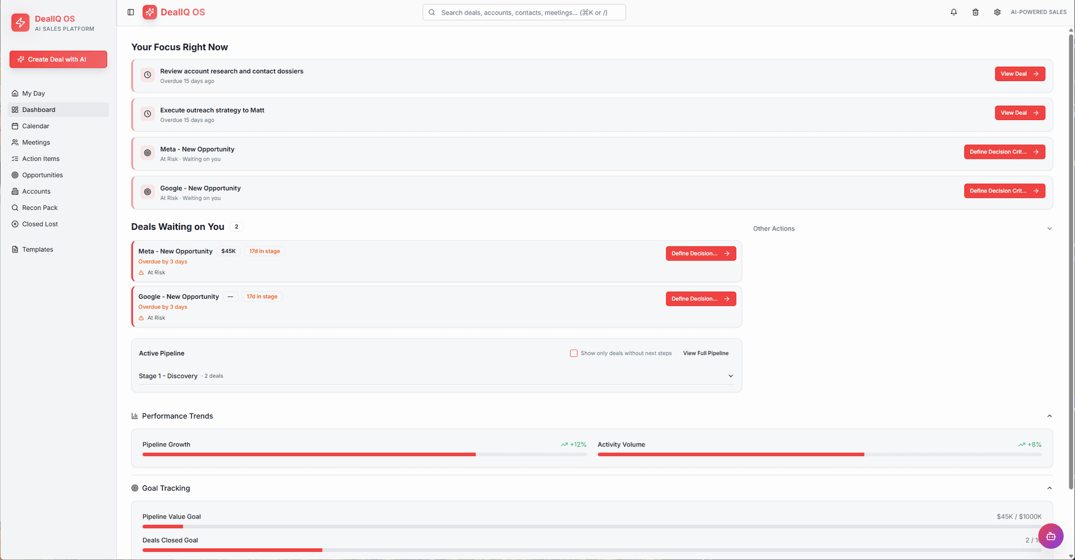
Task: Click the notifications bell icon
Action: (x=954, y=12)
